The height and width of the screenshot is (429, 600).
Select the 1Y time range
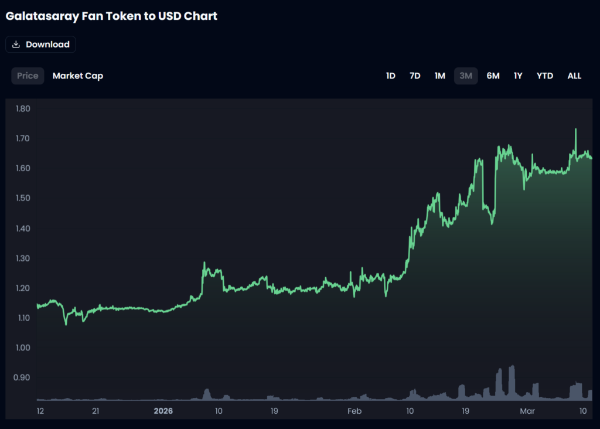pos(518,76)
